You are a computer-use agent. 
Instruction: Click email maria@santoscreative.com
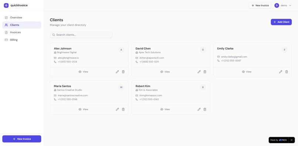click(72, 95)
